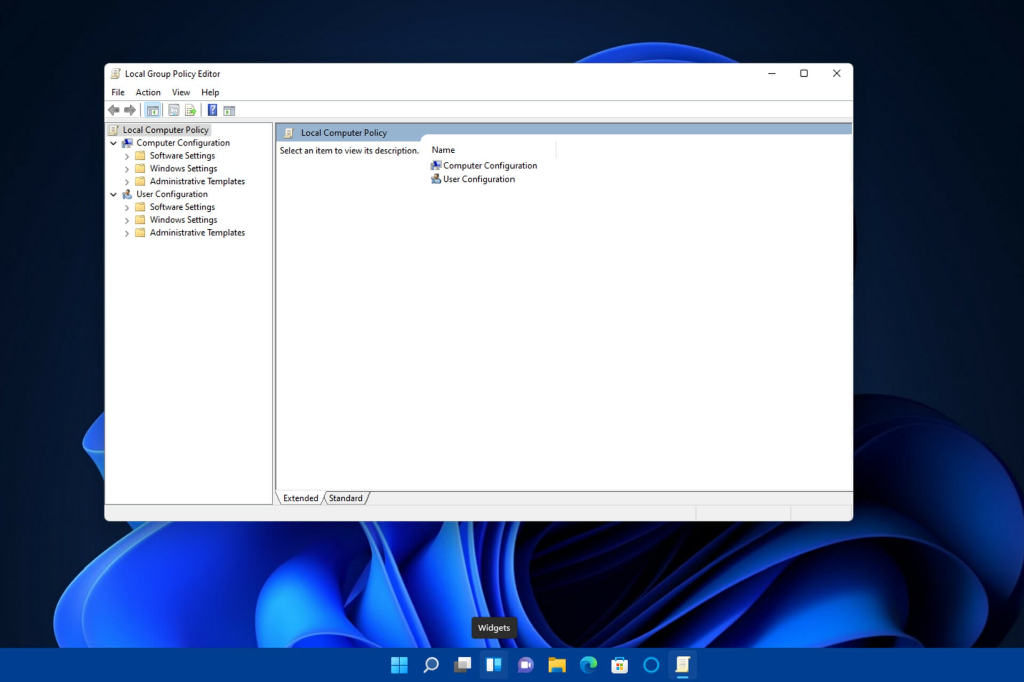Switch to the Standard tab
The height and width of the screenshot is (682, 1024).
[x=345, y=498]
